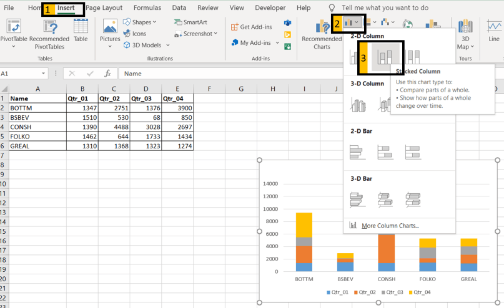Switch to the View tab
This screenshot has width=504, height=308.
[237, 7]
